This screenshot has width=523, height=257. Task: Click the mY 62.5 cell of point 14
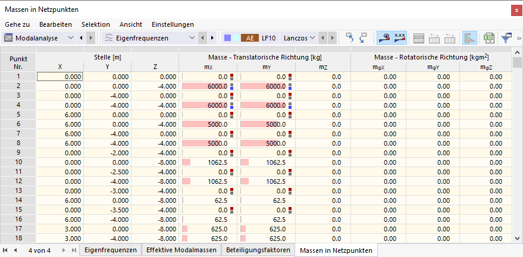(x=266, y=200)
